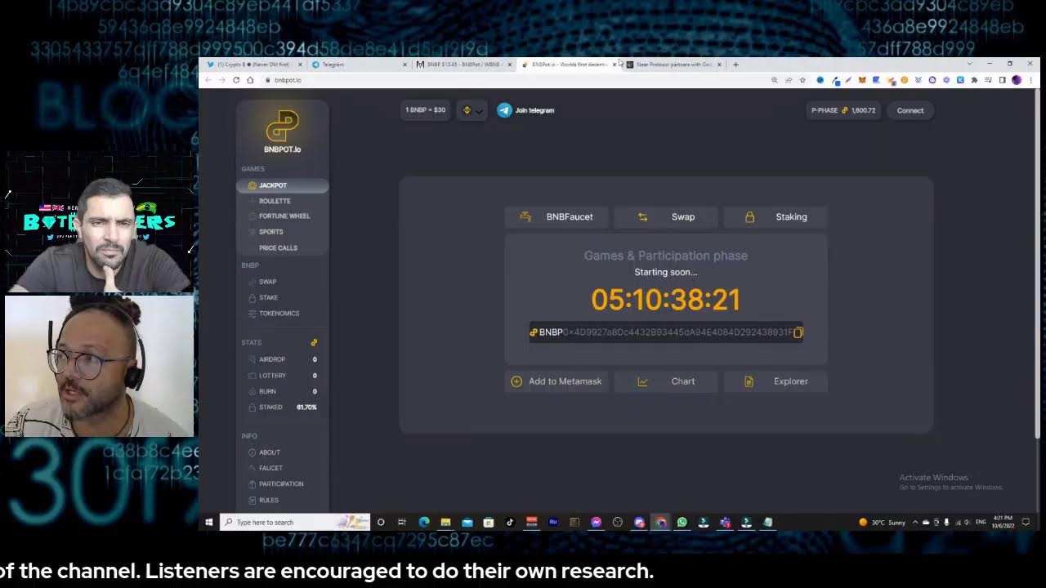Open the Windows Start menu
Viewport: 1046px width, 588px height.
tap(209, 522)
